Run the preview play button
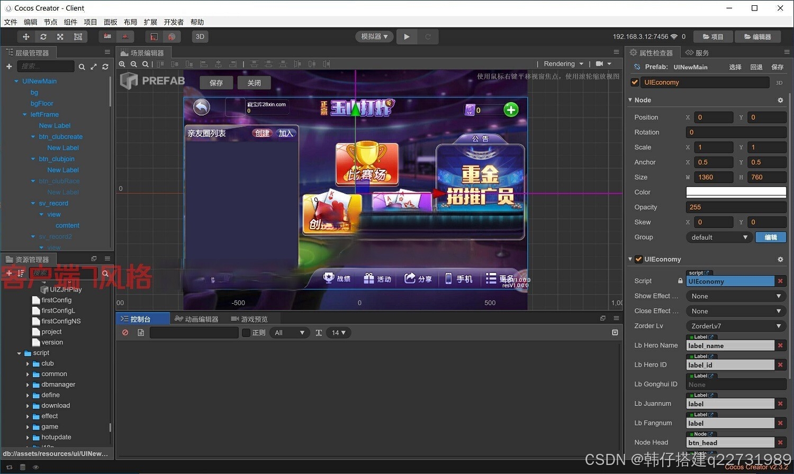This screenshot has width=794, height=474. [407, 37]
